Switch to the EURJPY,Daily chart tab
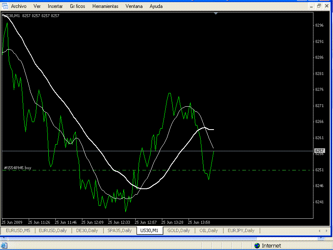 241,230
